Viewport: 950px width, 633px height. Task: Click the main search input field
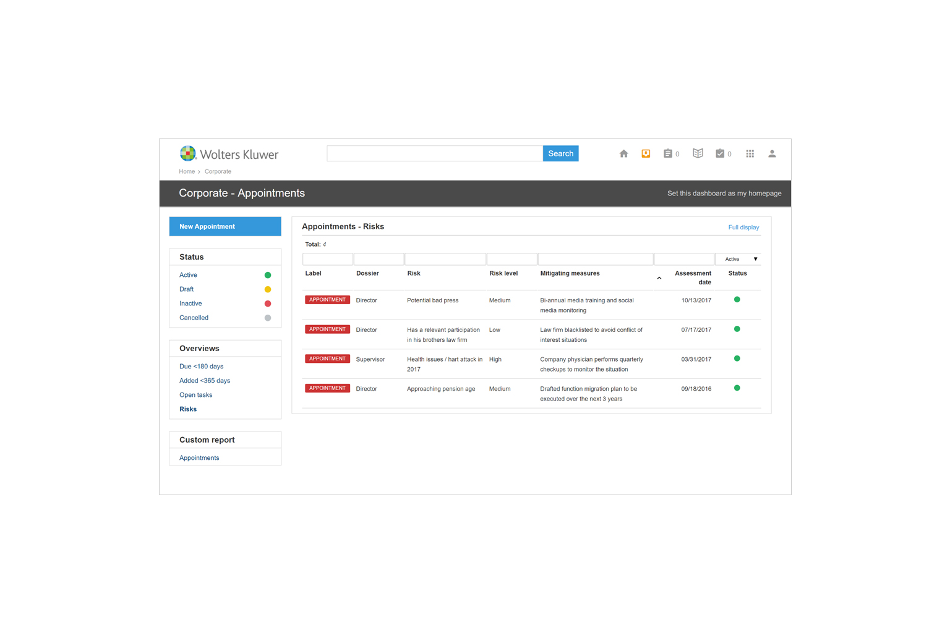point(434,154)
